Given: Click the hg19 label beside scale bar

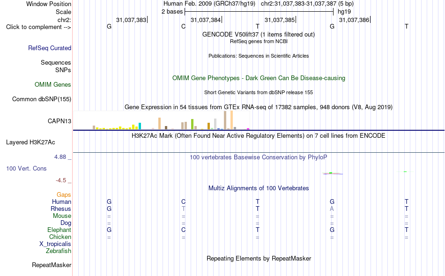Looking at the screenshot, I should 344,12.
